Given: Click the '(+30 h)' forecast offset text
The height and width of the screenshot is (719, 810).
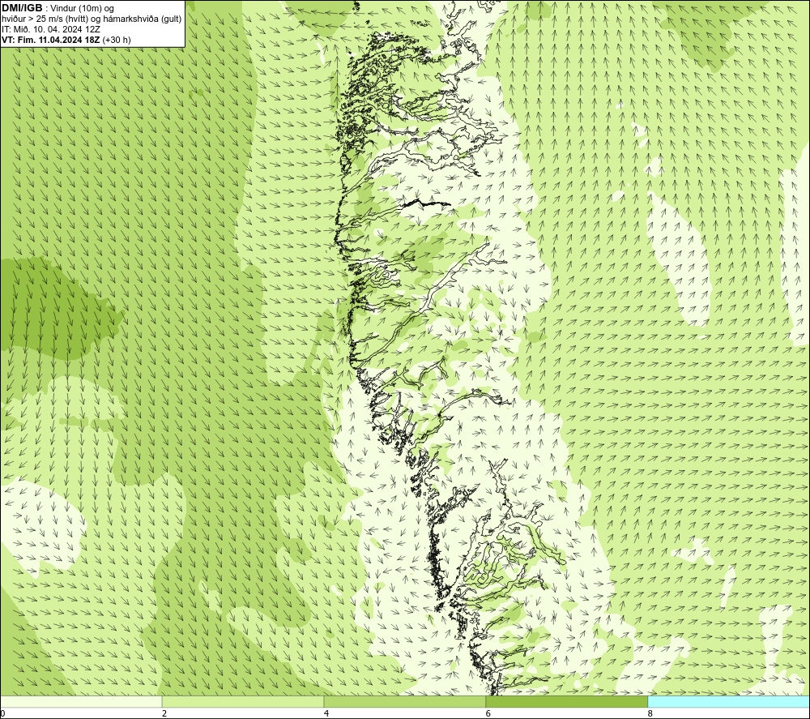Looking at the screenshot, I should coord(117,40).
